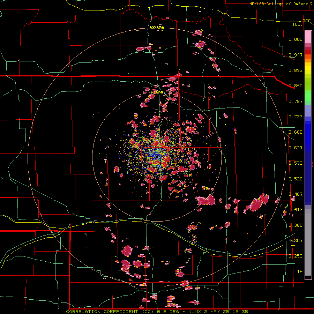314x314 pixels.
Task: Select the 0.253 scale value
Action: click(296, 256)
